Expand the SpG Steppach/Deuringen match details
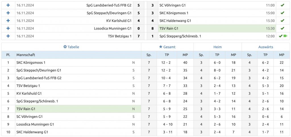The image size is (291, 137). (x=8, y=13)
